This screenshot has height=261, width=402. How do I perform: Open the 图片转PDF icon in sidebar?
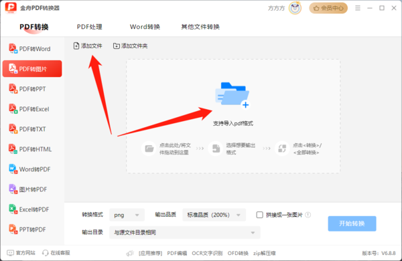pos(13,189)
